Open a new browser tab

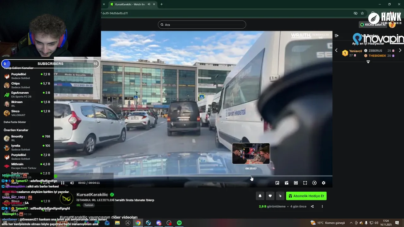[162, 4]
